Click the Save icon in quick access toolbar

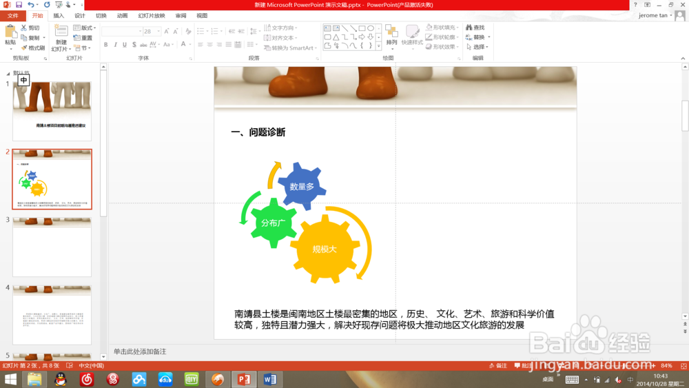click(19, 4)
